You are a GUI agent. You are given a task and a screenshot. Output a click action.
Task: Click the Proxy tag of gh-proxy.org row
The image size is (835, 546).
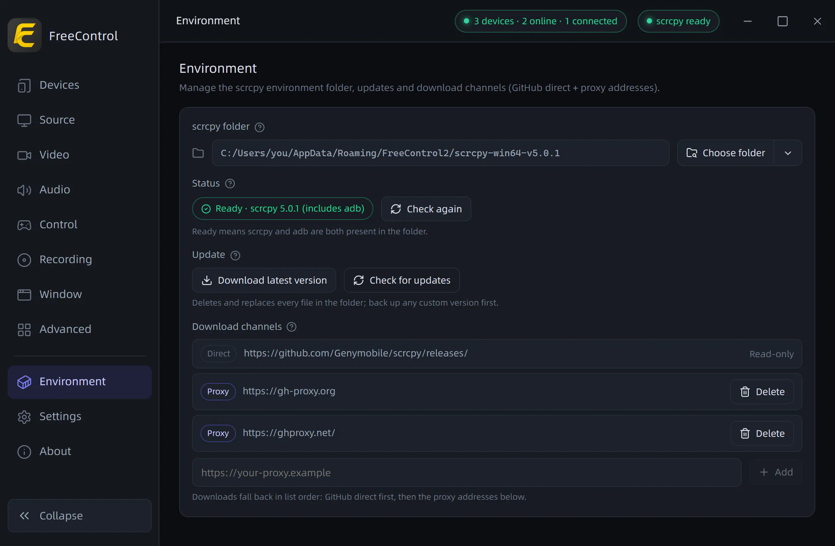[218, 392]
